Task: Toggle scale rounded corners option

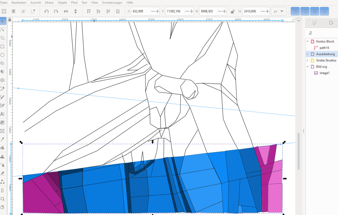Action: [305, 11]
